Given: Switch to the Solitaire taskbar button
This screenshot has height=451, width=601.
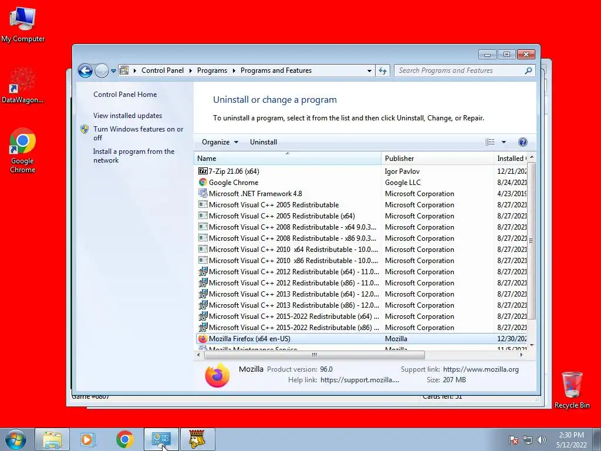Looking at the screenshot, I should pyautogui.click(x=197, y=439).
